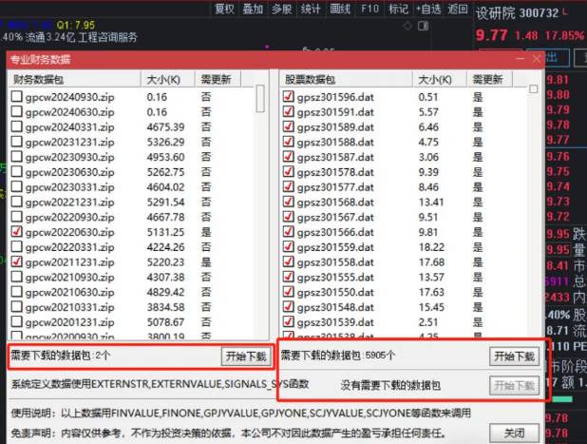
Task: Click the 标记 toolbar item
Action: 398,9
